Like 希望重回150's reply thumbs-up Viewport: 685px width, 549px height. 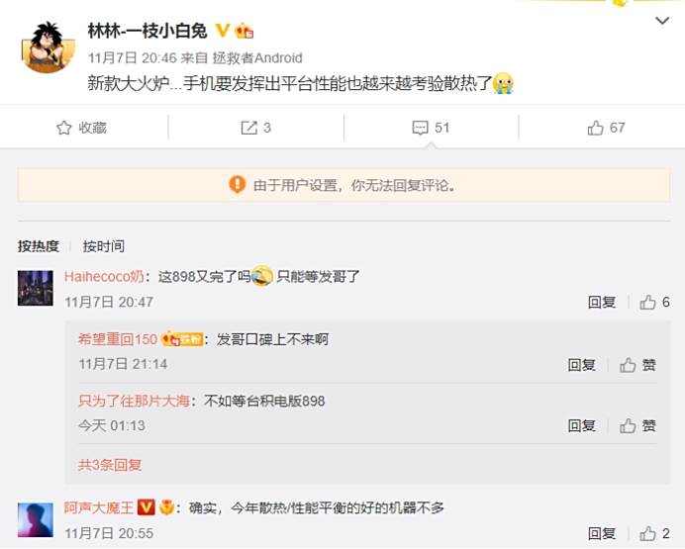pyautogui.click(x=628, y=365)
